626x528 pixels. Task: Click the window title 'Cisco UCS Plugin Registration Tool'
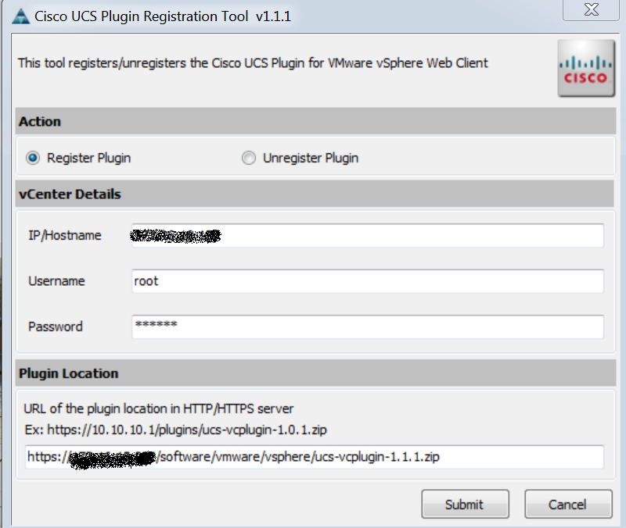pos(142,16)
